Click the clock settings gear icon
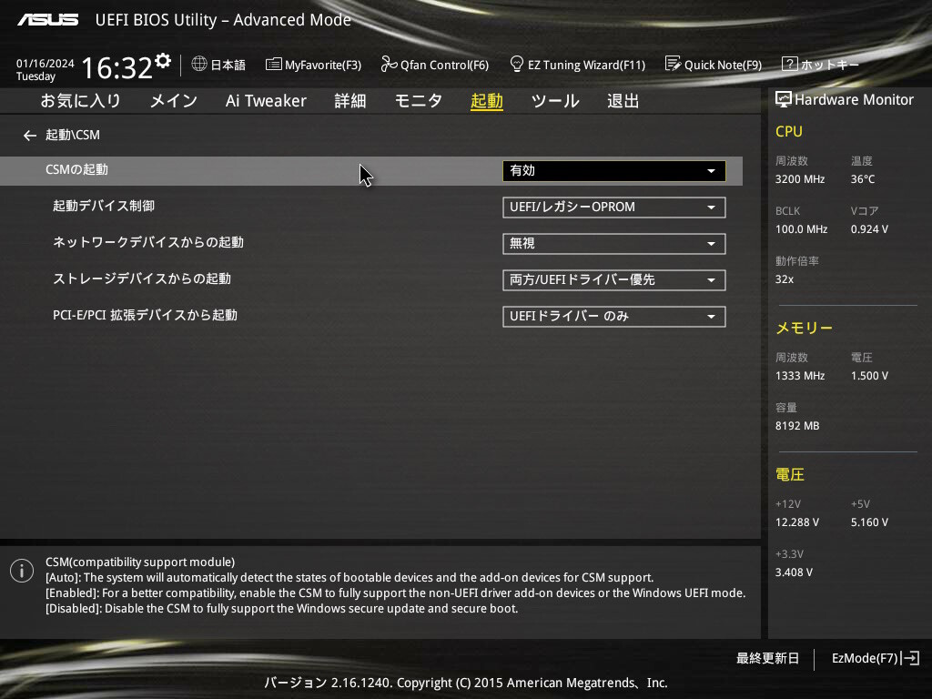This screenshot has width=932, height=699. [x=163, y=61]
